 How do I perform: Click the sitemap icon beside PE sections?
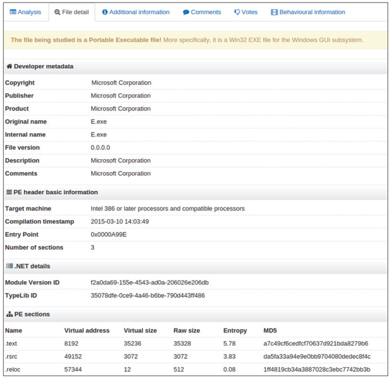(10, 314)
